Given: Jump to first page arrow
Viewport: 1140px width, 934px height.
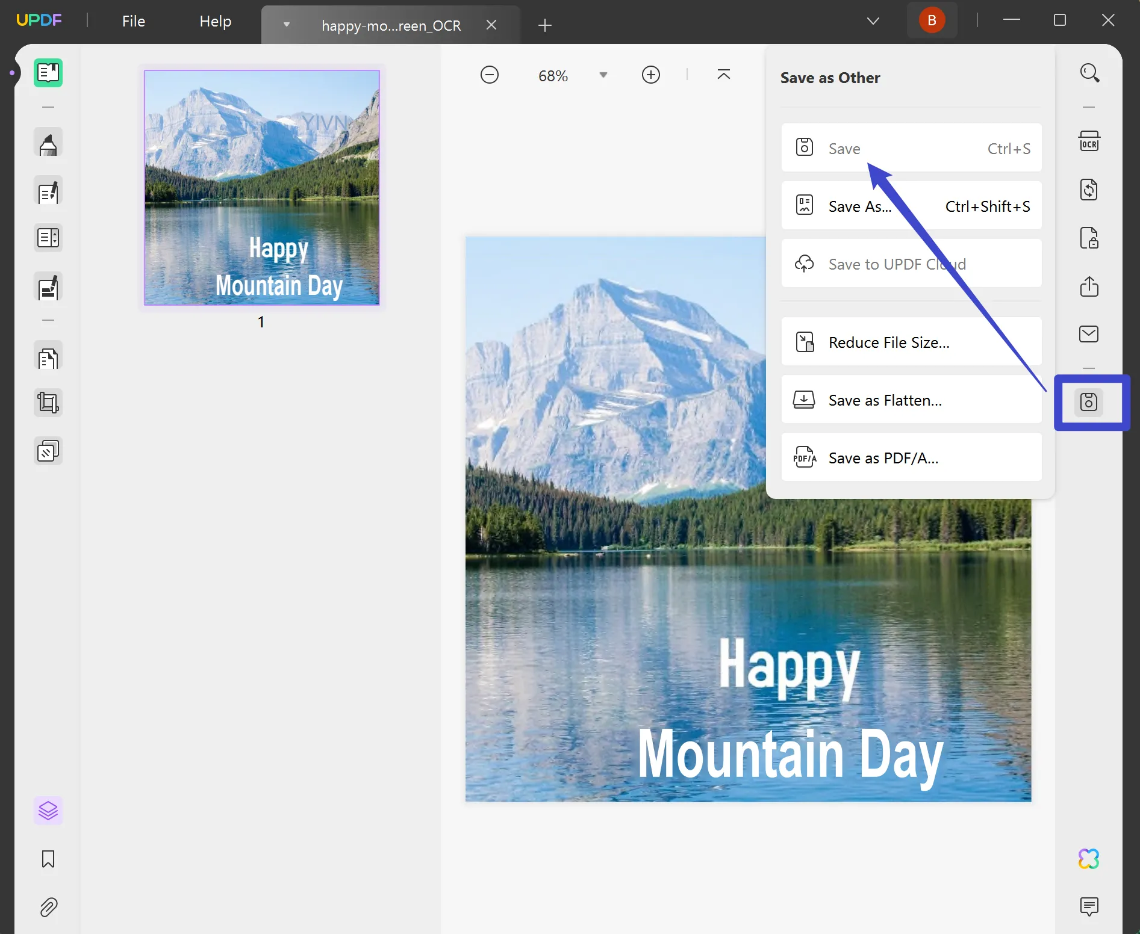Looking at the screenshot, I should point(724,75).
